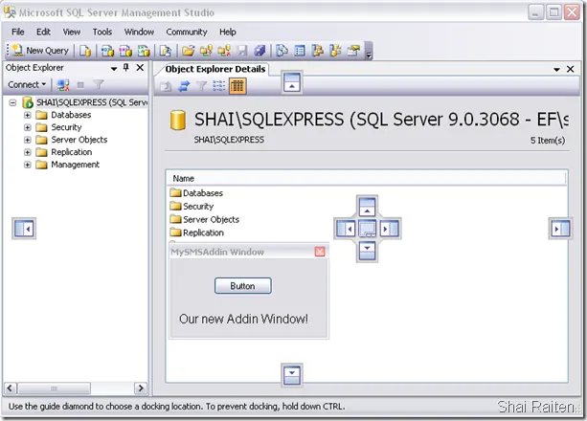The image size is (587, 421).
Task: Click the Filter icon in Details toolbar
Action: coord(201,86)
